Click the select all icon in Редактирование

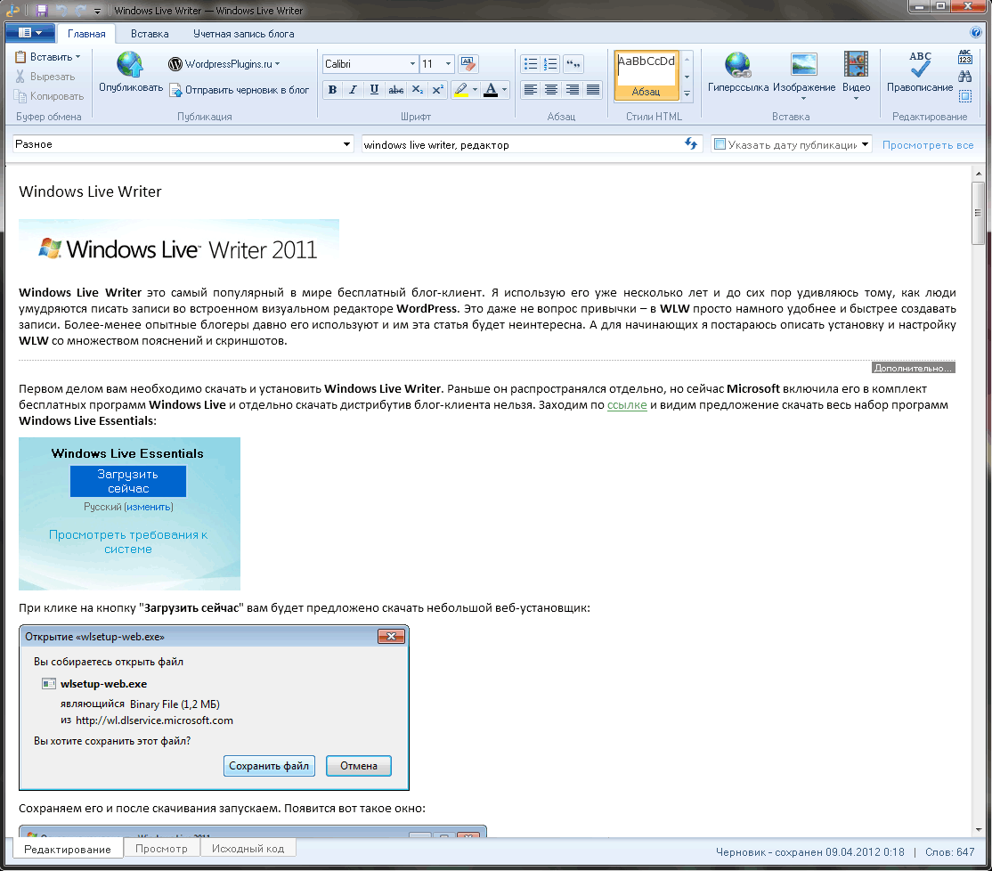[964, 96]
